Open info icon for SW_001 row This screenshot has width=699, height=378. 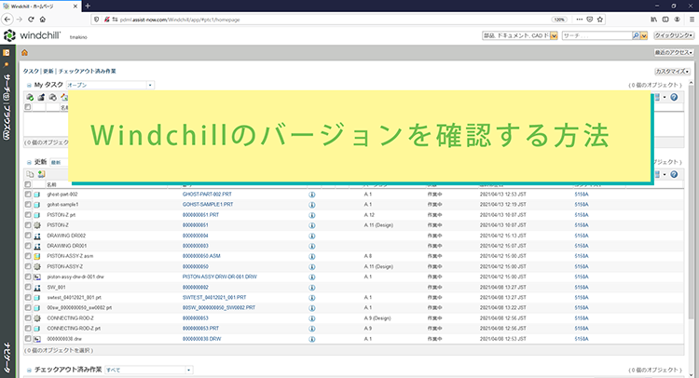(312, 288)
